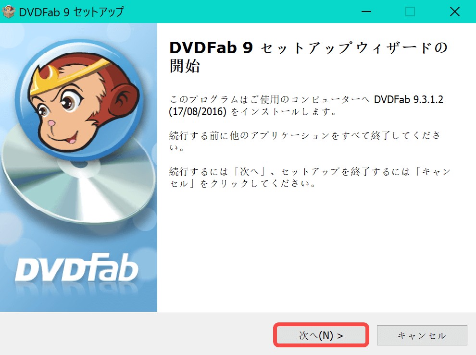Click the (17/08/2016) build date text
The width and height of the screenshot is (476, 355).
click(x=198, y=111)
